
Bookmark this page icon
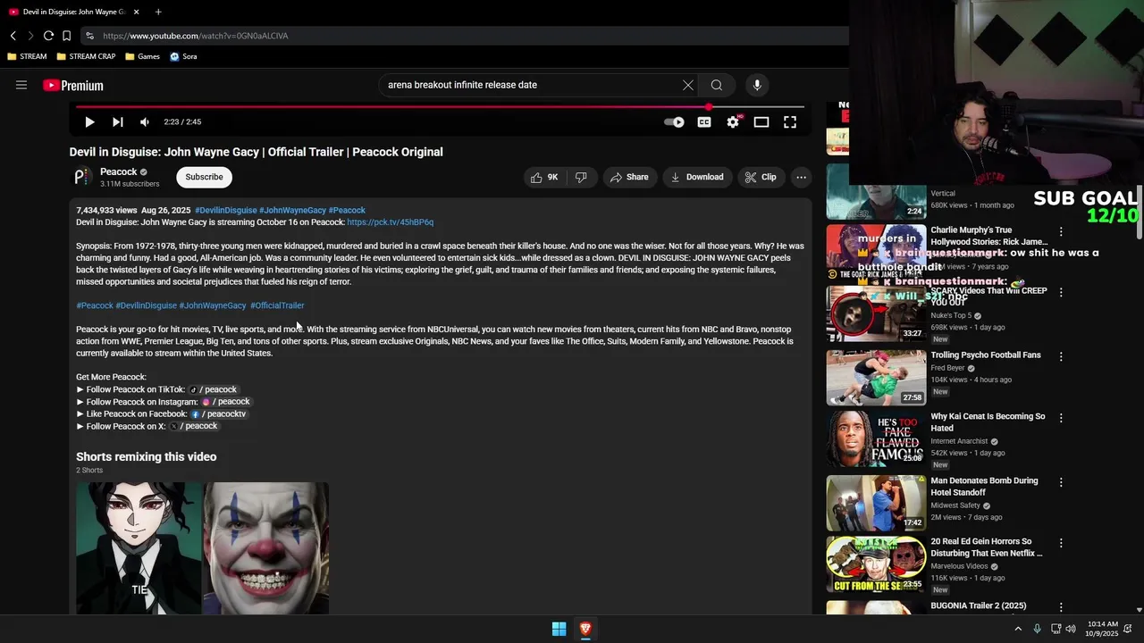[x=66, y=36]
